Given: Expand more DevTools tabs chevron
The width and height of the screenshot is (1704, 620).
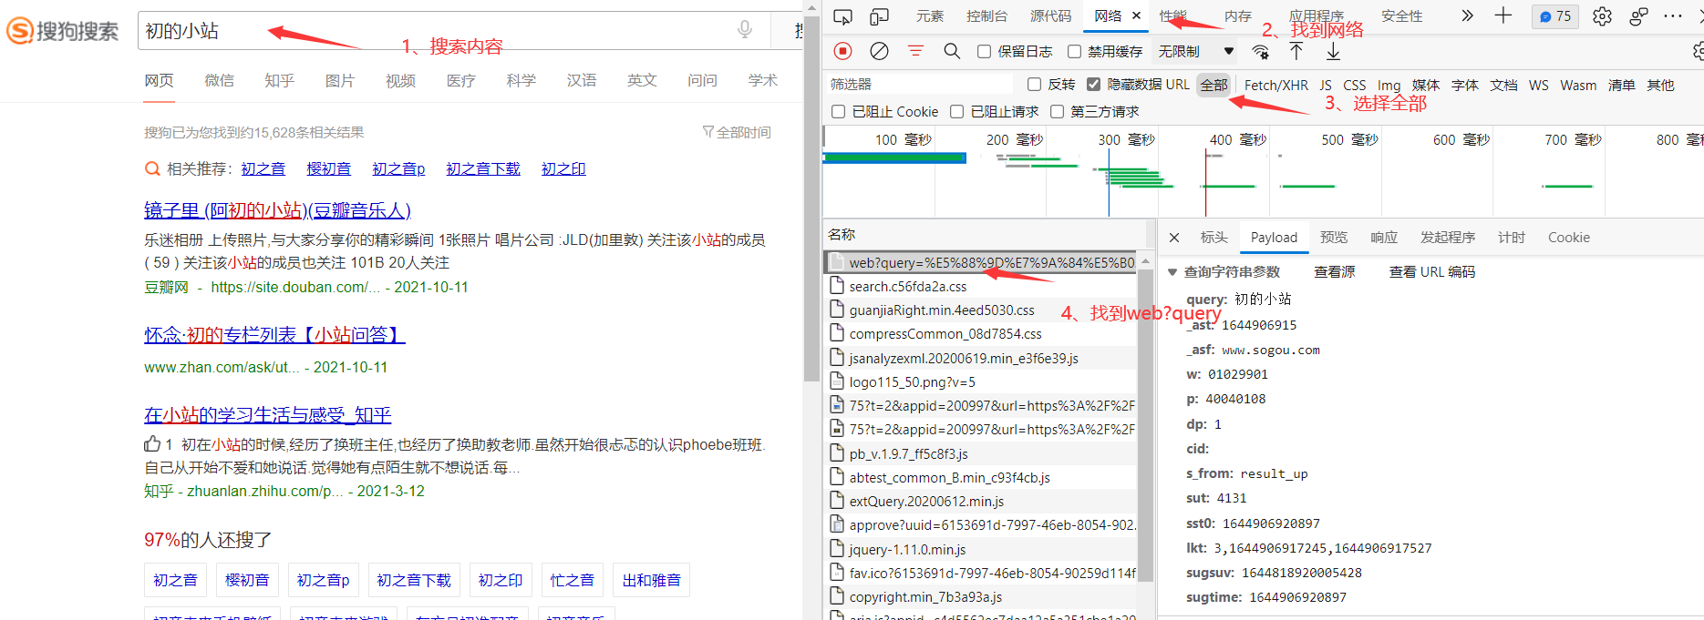Looking at the screenshot, I should point(1467,15).
